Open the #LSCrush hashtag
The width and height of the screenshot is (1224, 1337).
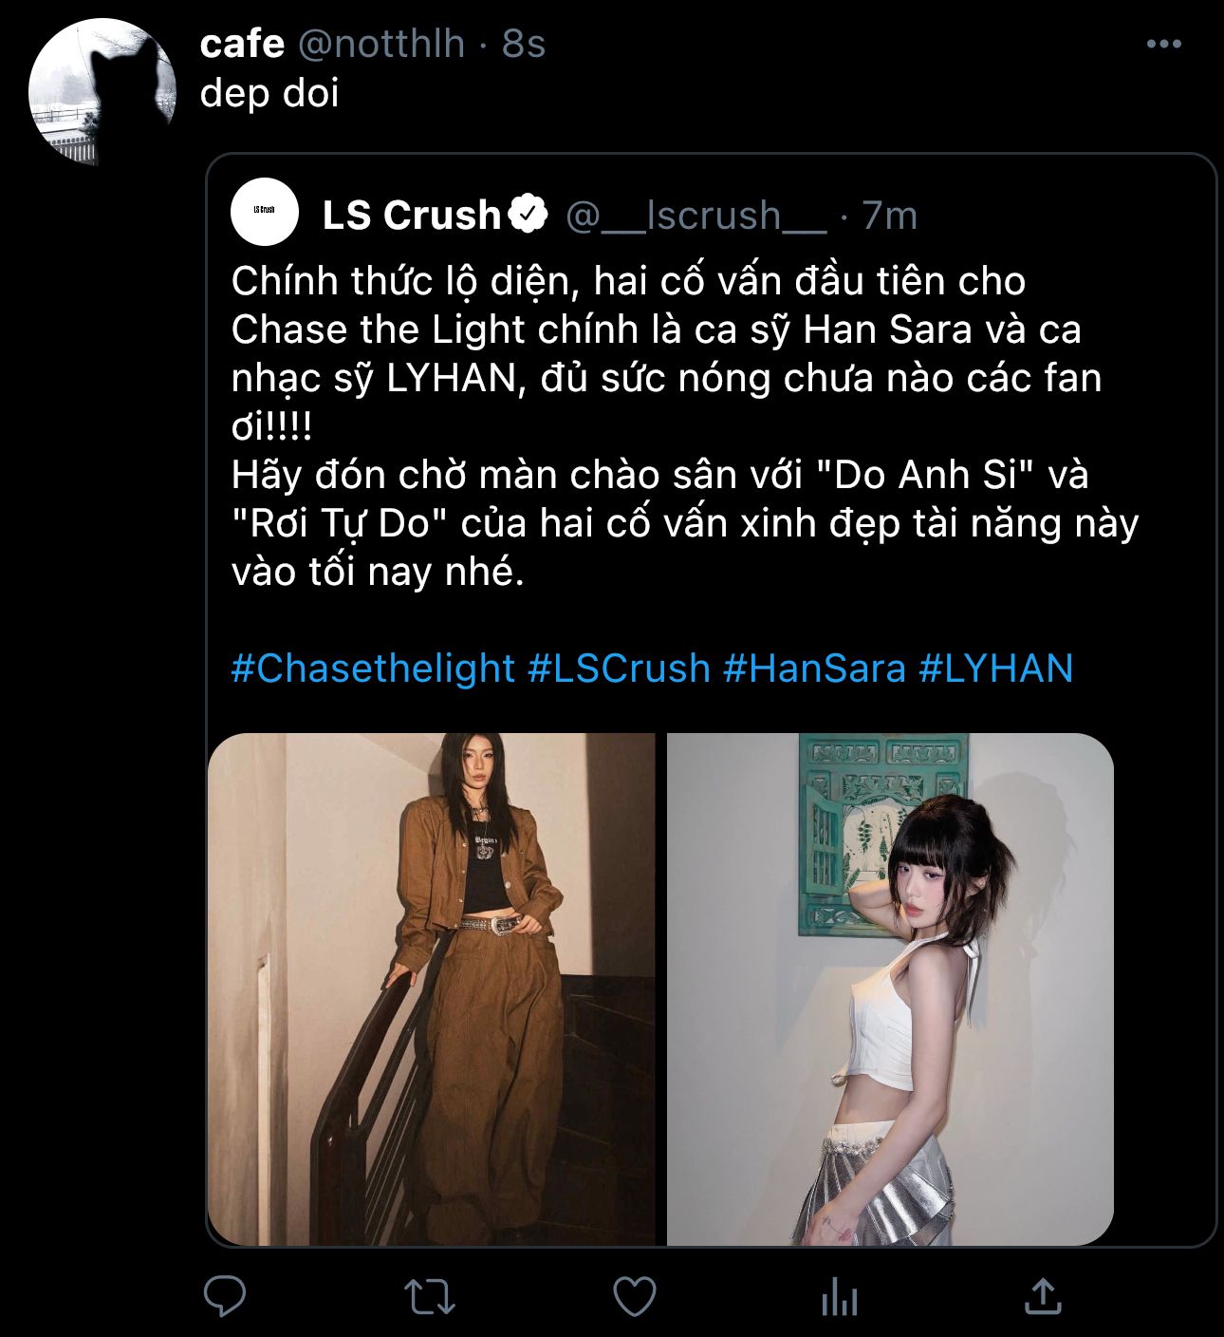[619, 668]
